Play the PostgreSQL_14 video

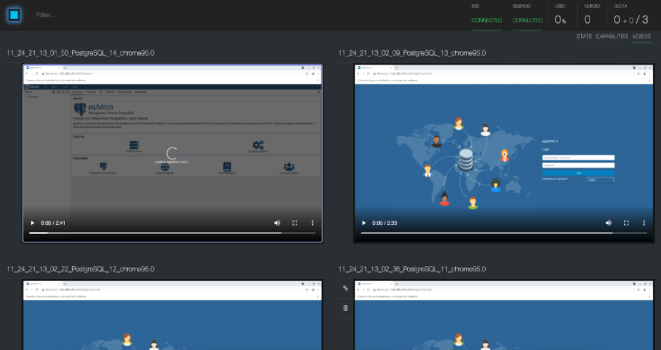tap(32, 223)
